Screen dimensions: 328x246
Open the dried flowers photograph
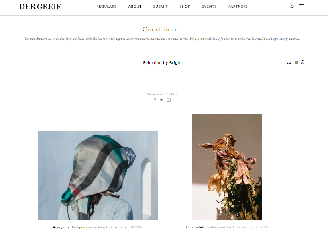pos(227,167)
